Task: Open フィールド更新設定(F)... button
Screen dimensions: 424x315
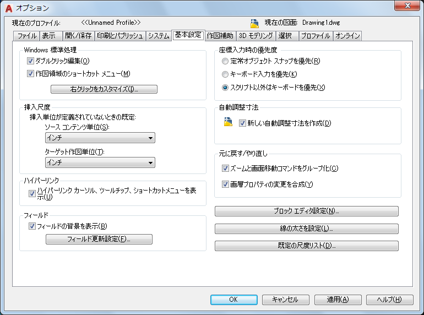Action: [x=99, y=240]
